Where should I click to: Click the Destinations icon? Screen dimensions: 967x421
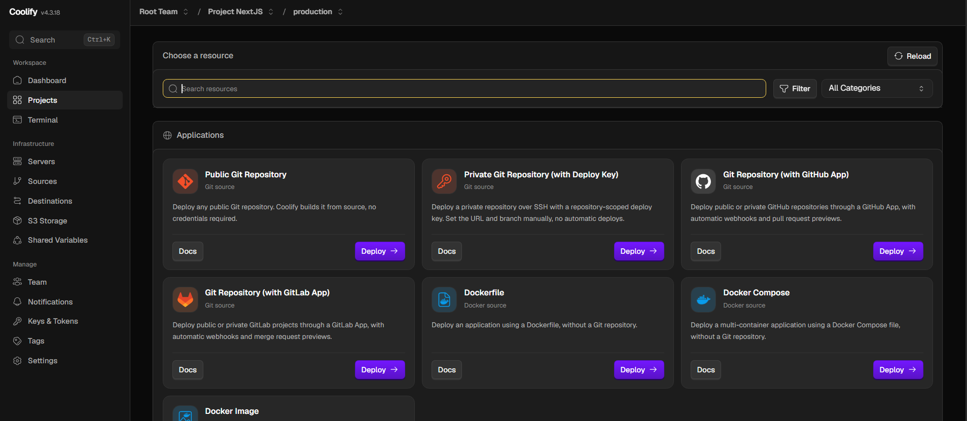pos(17,201)
